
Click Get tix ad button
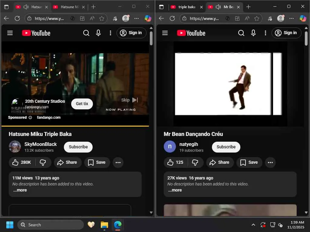[82, 104]
